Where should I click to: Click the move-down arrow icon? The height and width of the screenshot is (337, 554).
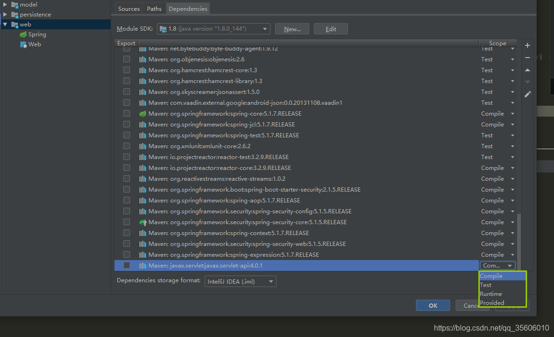(527, 82)
